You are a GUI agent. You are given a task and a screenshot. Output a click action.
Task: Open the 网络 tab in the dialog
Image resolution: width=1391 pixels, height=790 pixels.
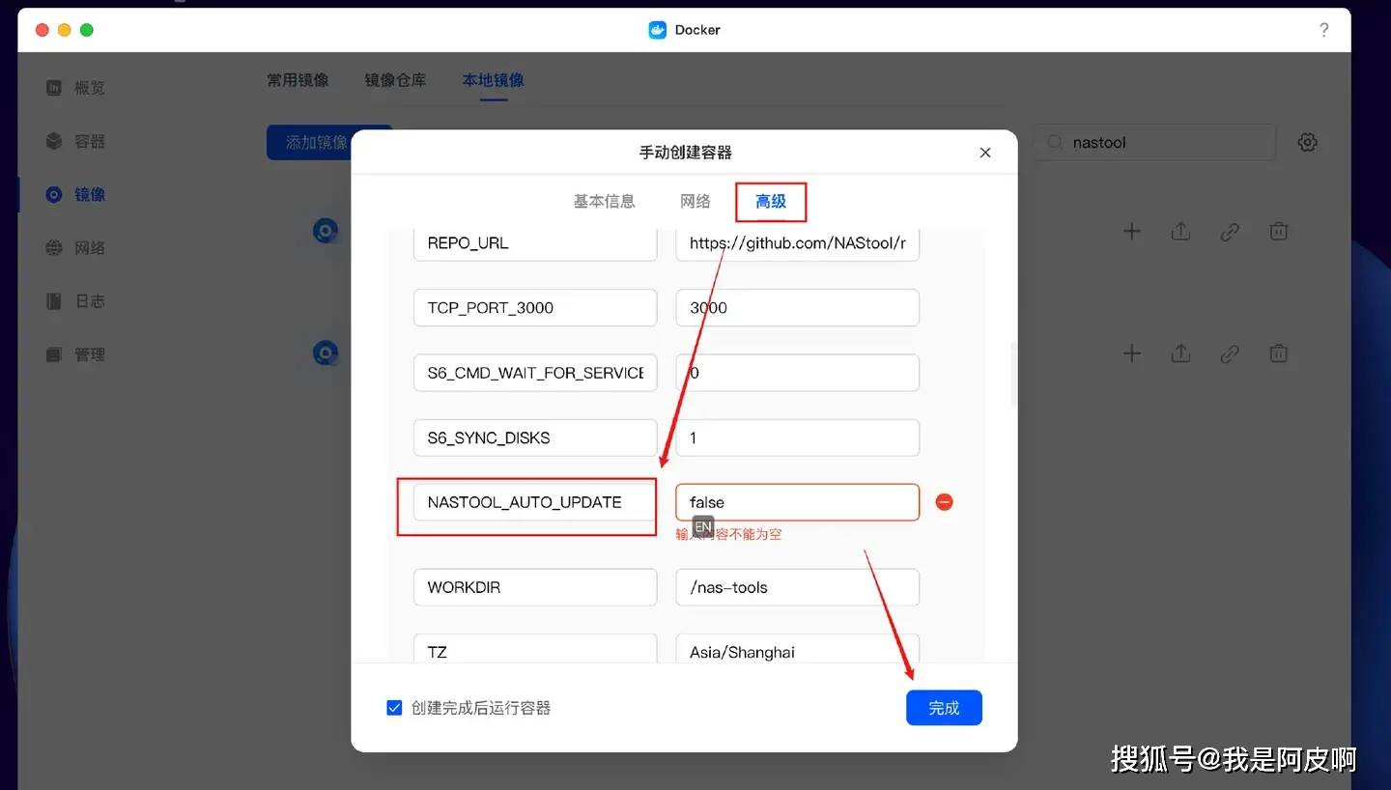(695, 201)
